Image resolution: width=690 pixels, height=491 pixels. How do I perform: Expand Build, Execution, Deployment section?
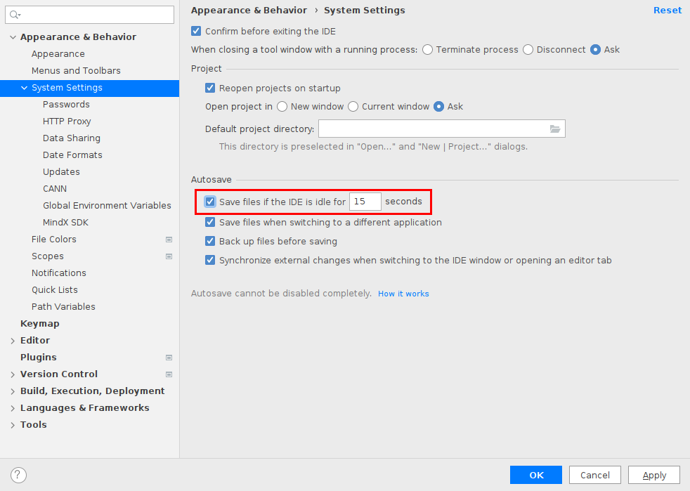point(13,391)
